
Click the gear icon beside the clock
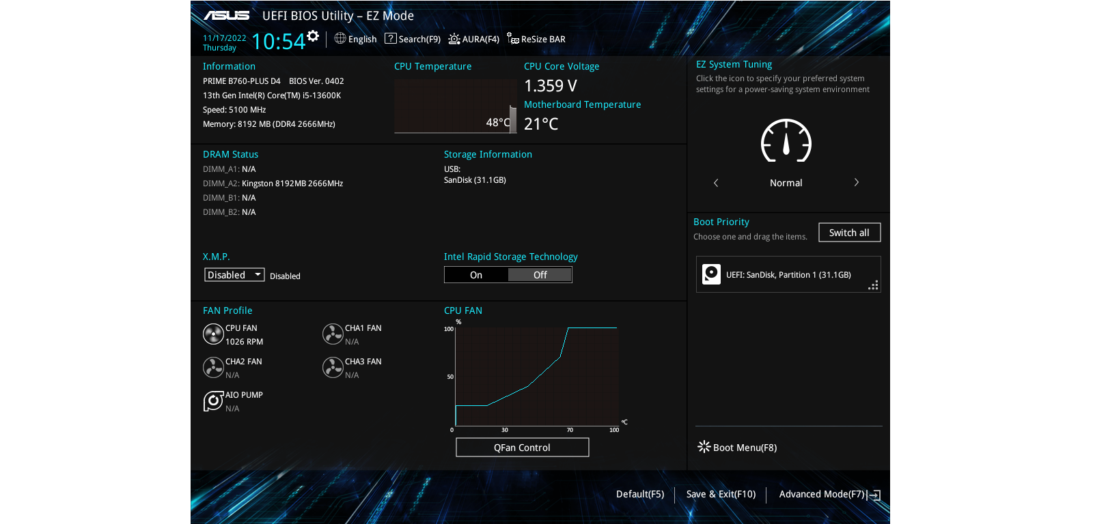(313, 36)
